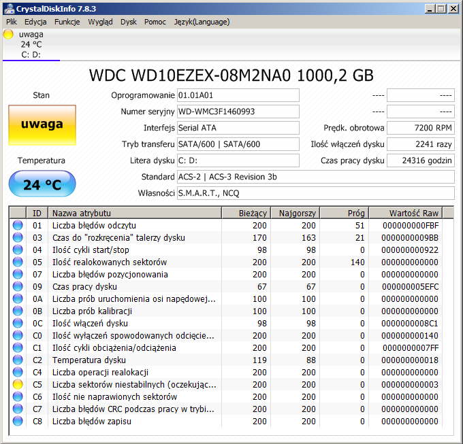This screenshot has width=463, height=444.
Task: Click the Najgorszy column header
Action: coord(296,213)
